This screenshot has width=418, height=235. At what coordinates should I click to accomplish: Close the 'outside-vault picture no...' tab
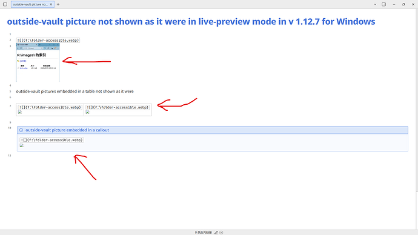pos(51,4)
